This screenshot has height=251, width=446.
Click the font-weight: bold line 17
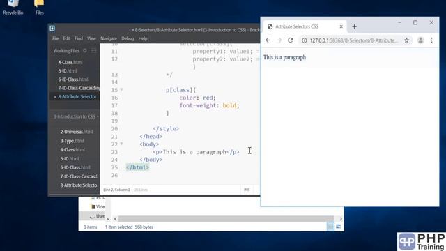pos(209,105)
